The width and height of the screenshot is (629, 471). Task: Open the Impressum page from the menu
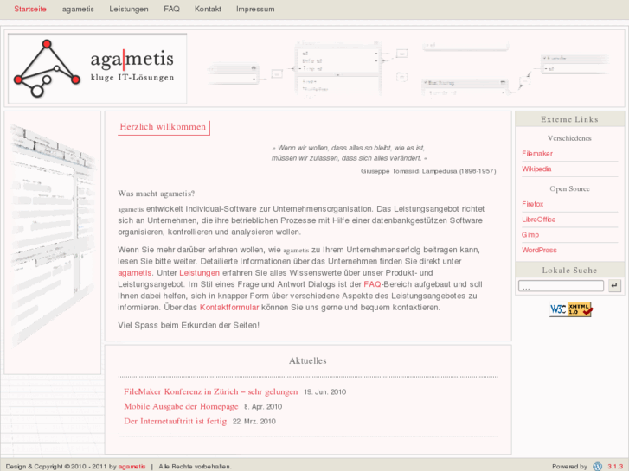[255, 9]
